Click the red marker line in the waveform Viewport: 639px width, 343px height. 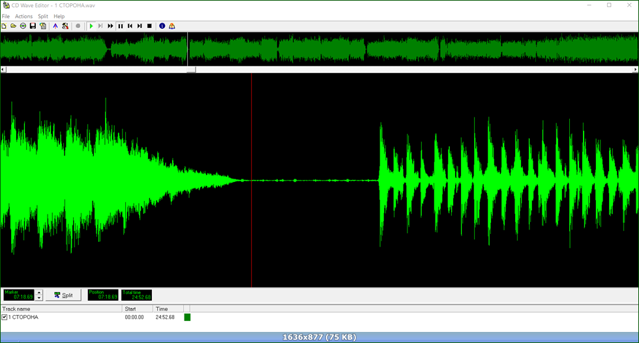(x=252, y=180)
